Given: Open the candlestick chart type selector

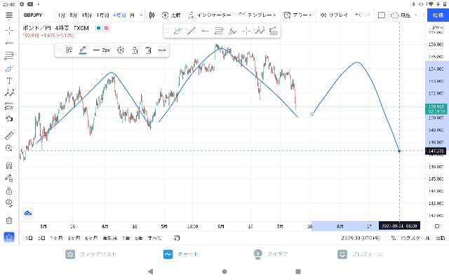Looking at the screenshot, I should pos(152,15).
